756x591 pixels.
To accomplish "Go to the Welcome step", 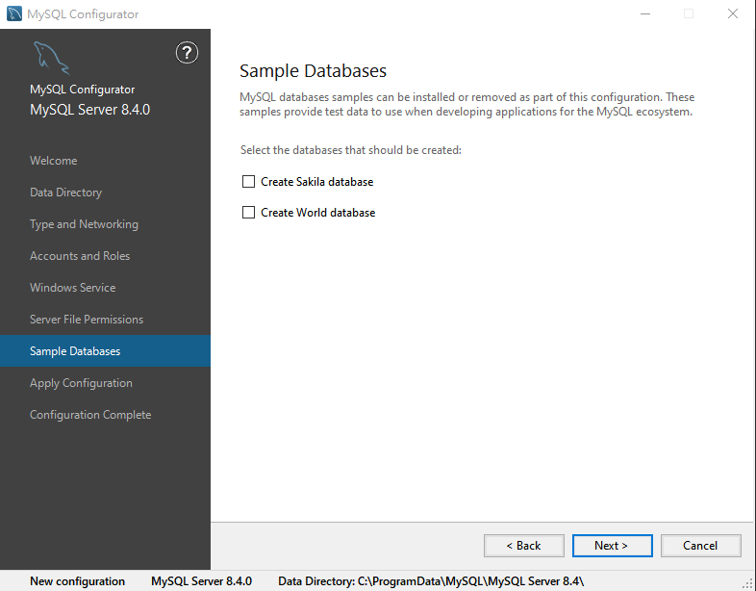I will (x=54, y=161).
